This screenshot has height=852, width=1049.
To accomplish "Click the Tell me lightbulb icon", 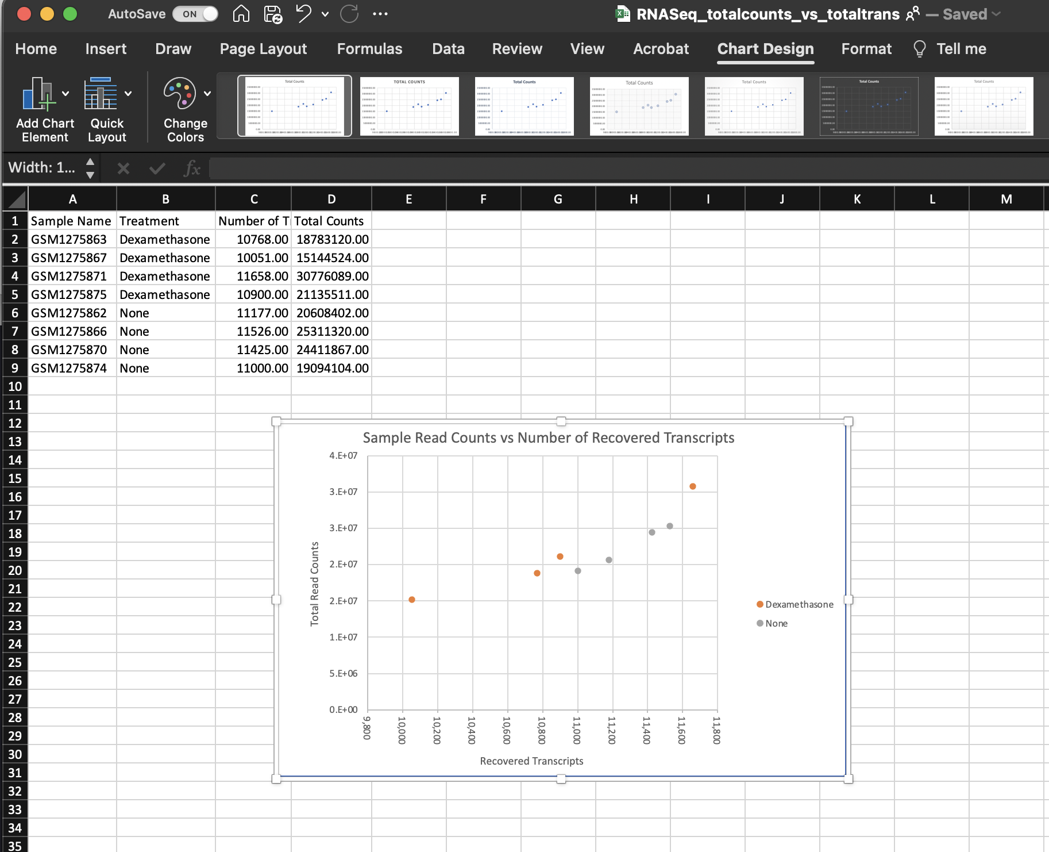I will click(919, 49).
